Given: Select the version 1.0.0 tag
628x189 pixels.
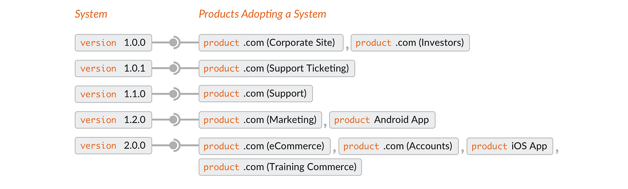Looking at the screenshot, I should [113, 43].
